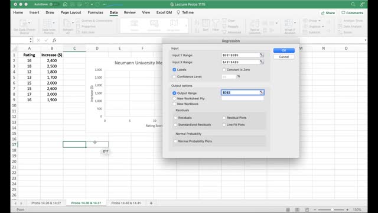Screen dimensions: 378x213
Task: Click zoom in plus in status bar
Action: coord(347,209)
